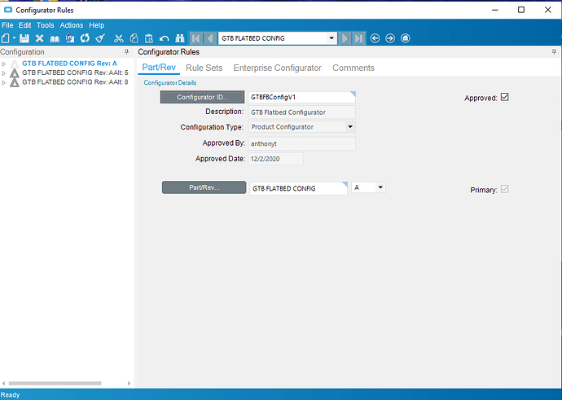Expand GTB FLATBED CONFIG Rev: AAlt: 5 node
Image resolution: width=562 pixels, height=400 pixels.
4,73
